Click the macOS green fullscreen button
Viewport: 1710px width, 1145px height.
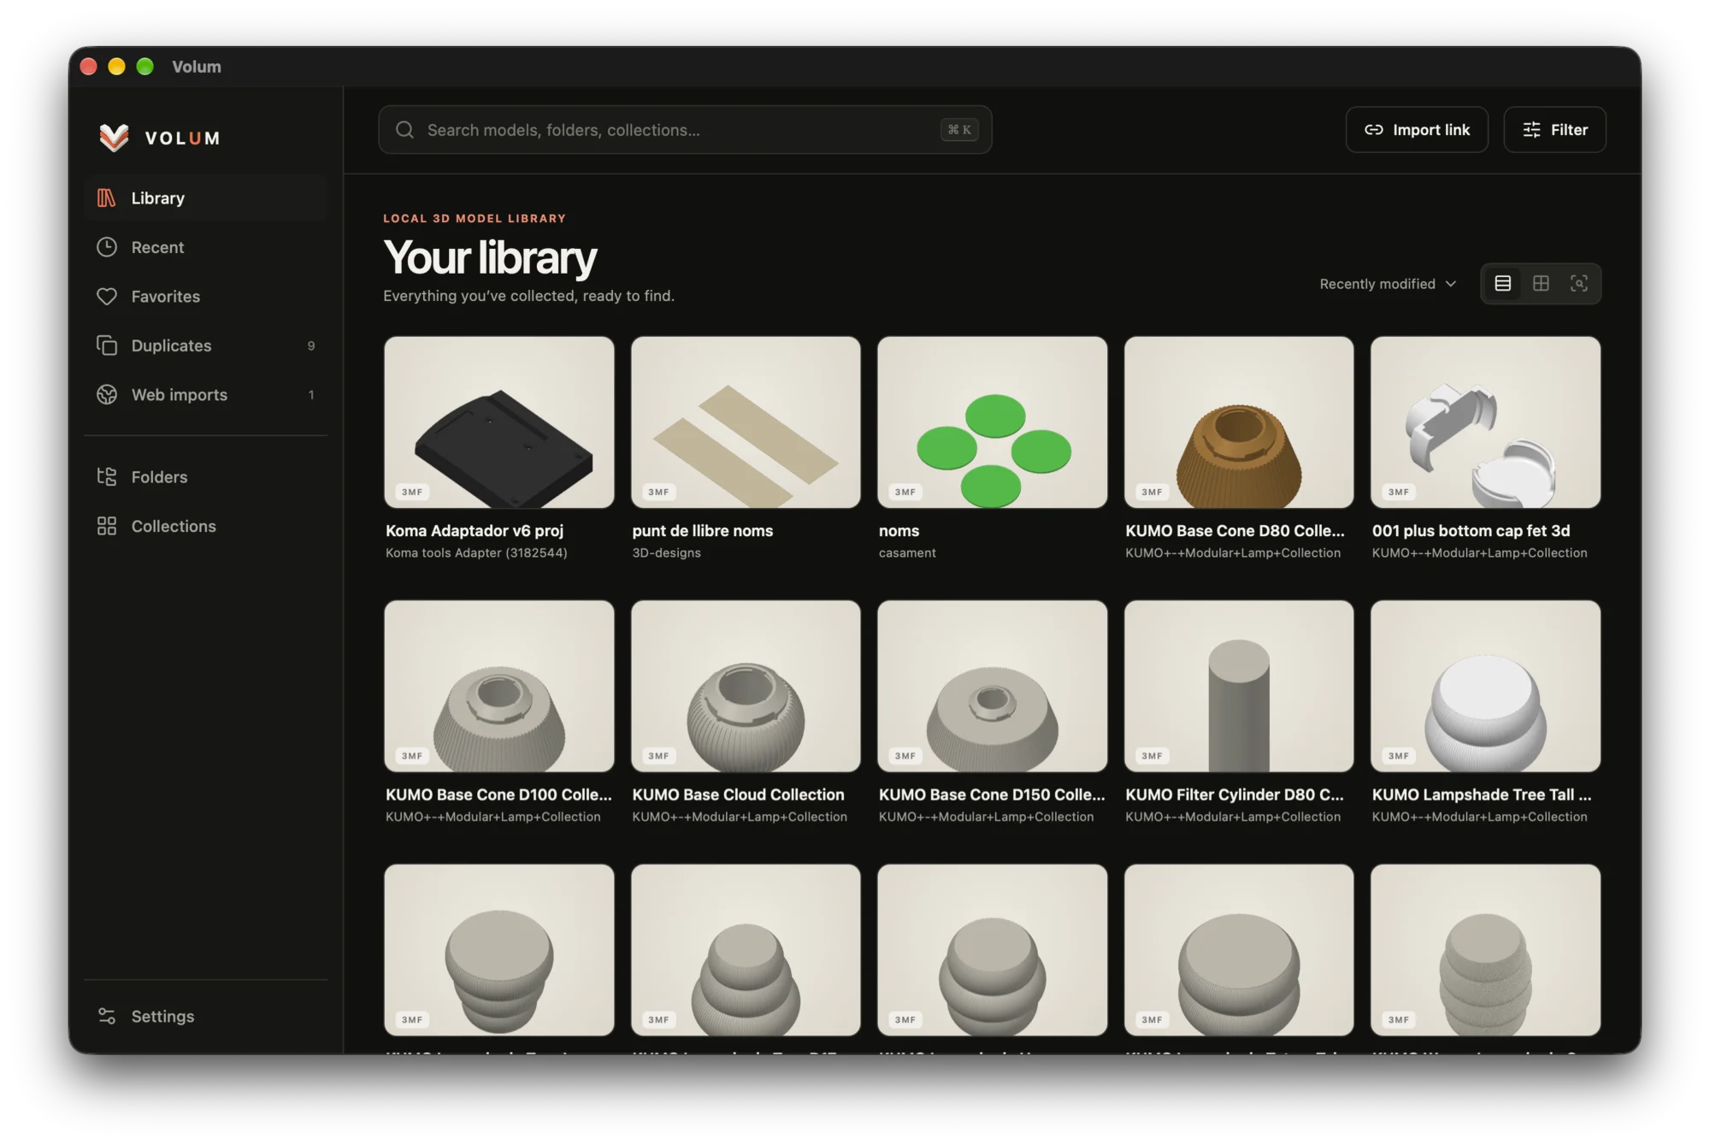click(x=145, y=67)
